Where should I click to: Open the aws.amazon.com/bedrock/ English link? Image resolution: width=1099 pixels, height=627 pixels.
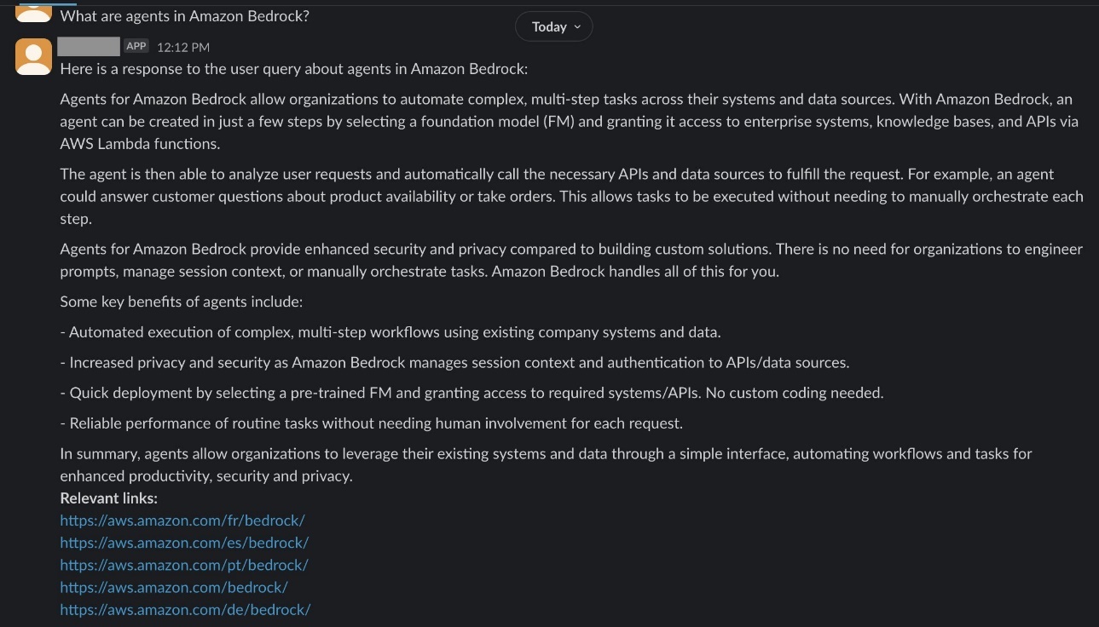pyautogui.click(x=174, y=587)
